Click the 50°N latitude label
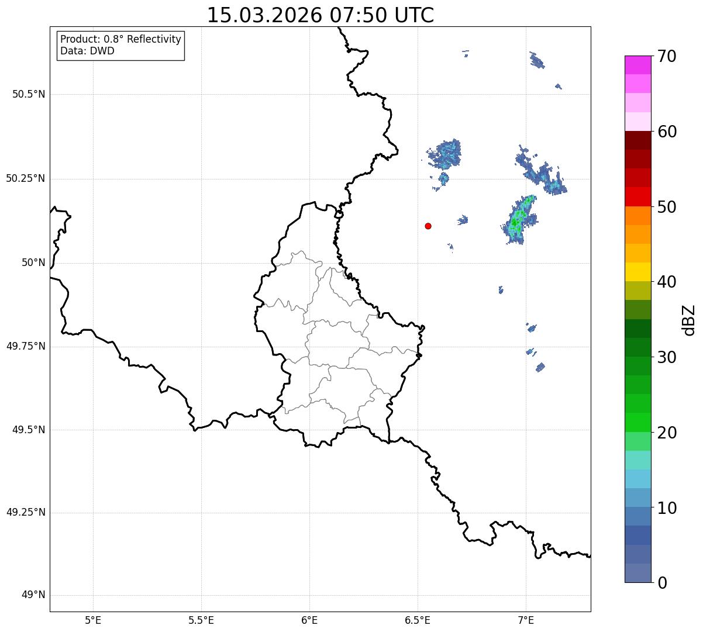The width and height of the screenshot is (703, 632). (33, 263)
